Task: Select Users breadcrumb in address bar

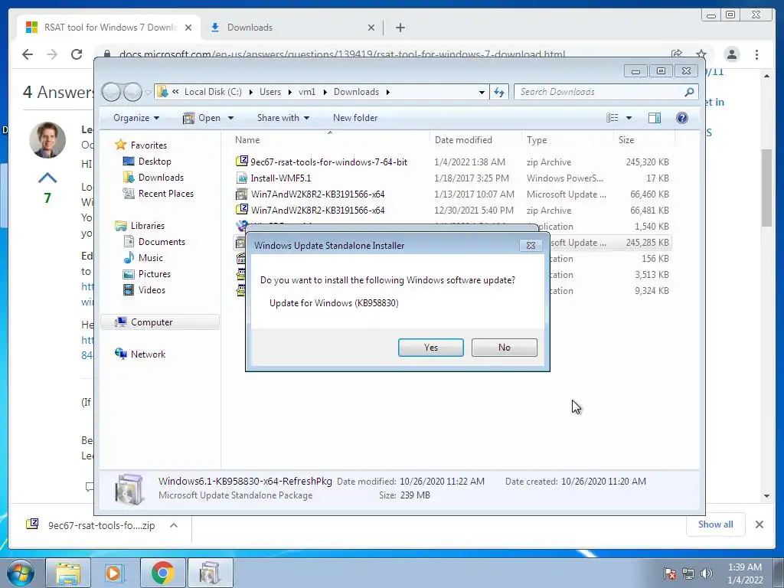Action: [x=270, y=92]
